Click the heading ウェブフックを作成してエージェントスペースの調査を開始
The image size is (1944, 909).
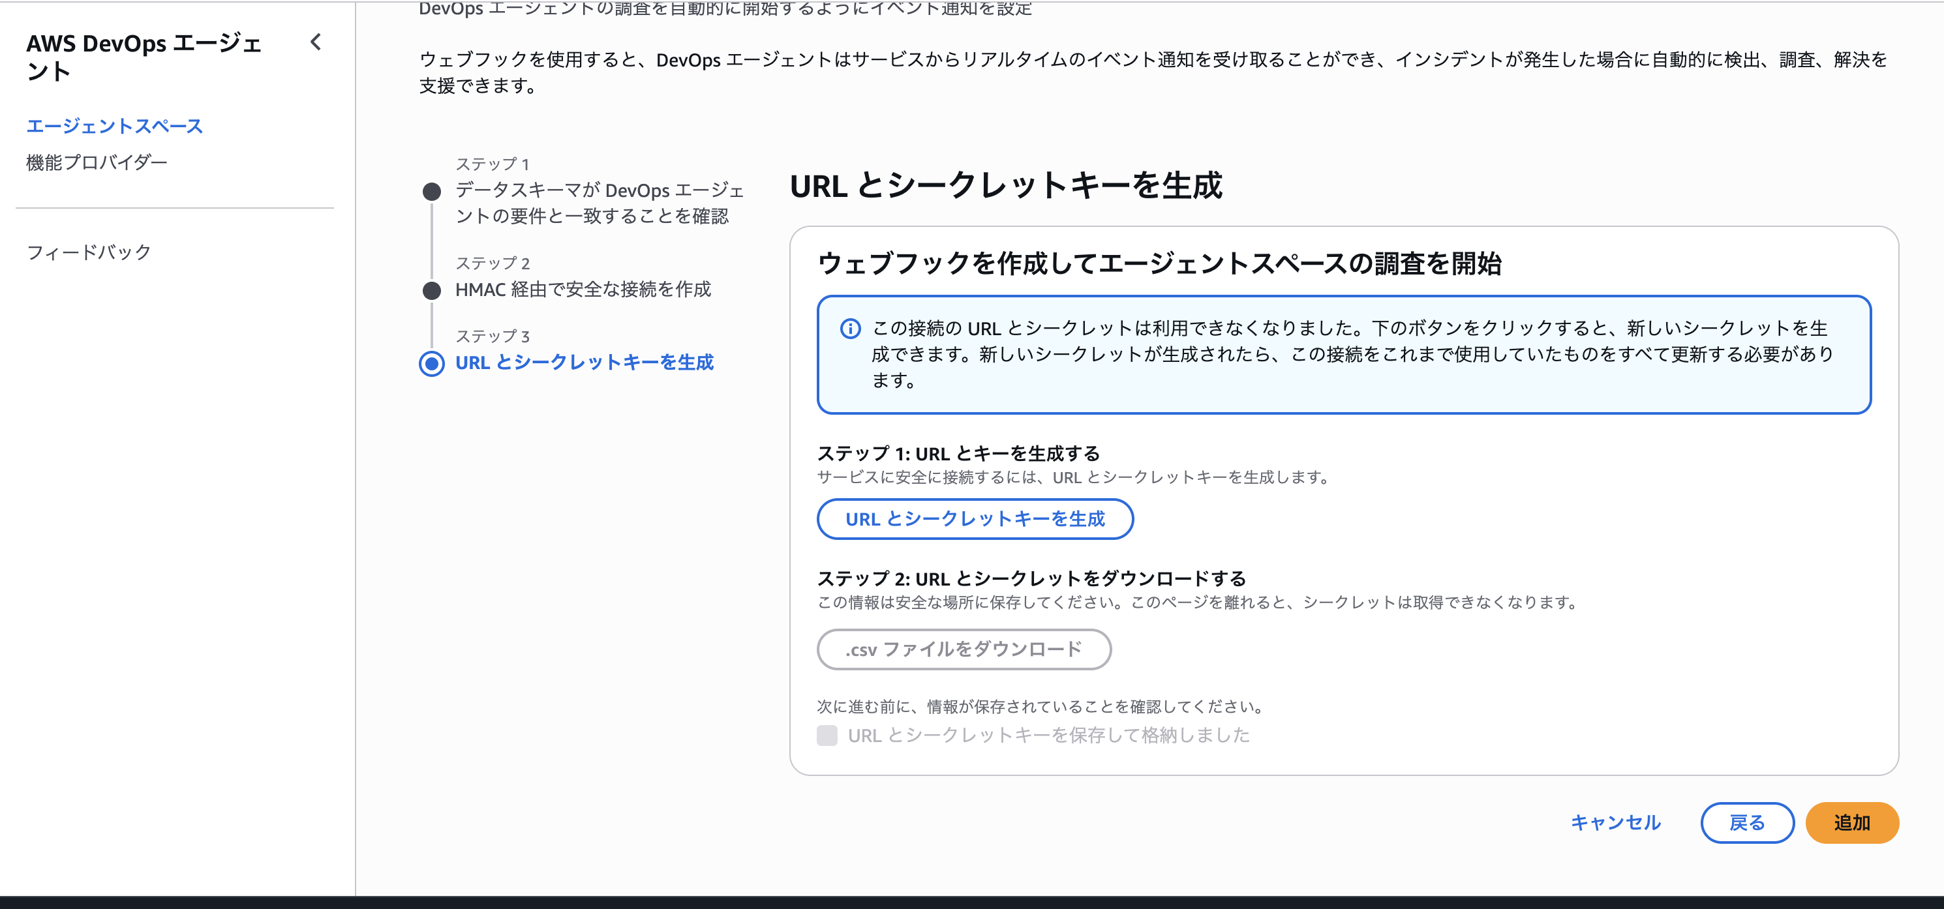coord(1159,263)
